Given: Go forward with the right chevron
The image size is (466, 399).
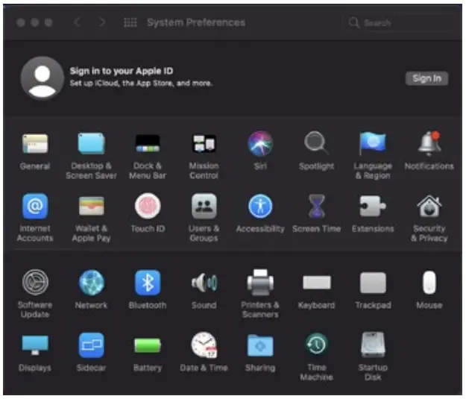Looking at the screenshot, I should (102, 22).
